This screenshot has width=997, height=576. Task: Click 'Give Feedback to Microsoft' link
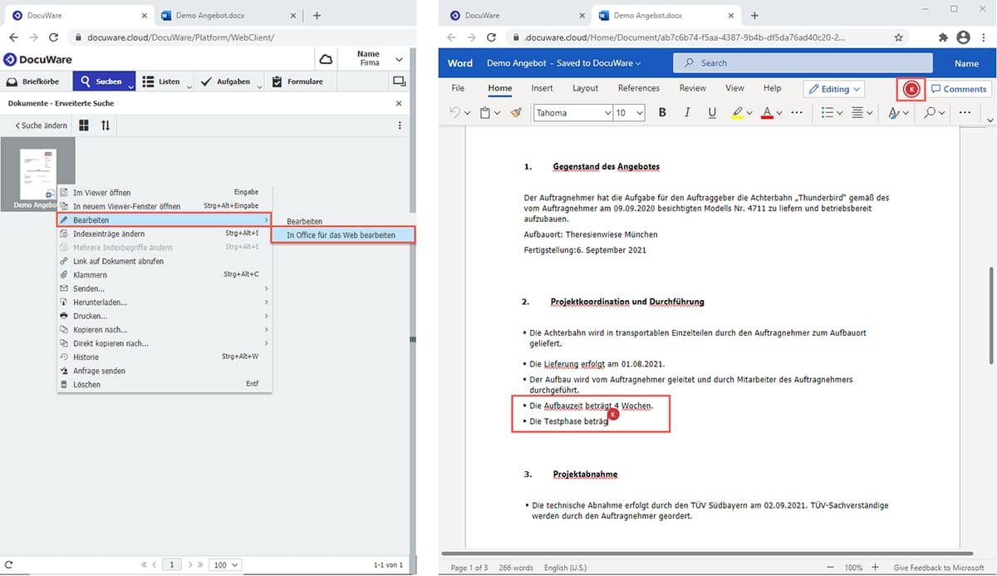coord(940,568)
